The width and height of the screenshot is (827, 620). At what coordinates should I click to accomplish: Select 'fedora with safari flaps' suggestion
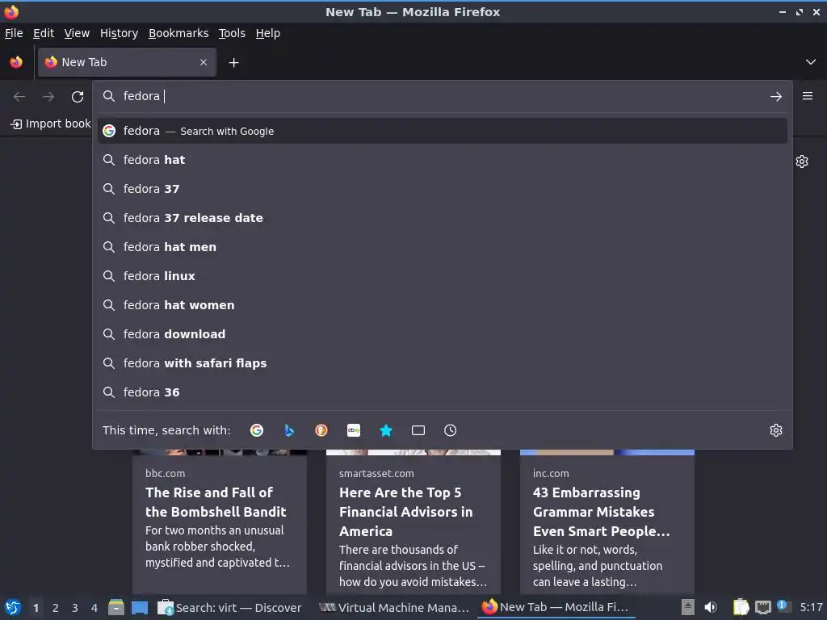click(x=442, y=362)
